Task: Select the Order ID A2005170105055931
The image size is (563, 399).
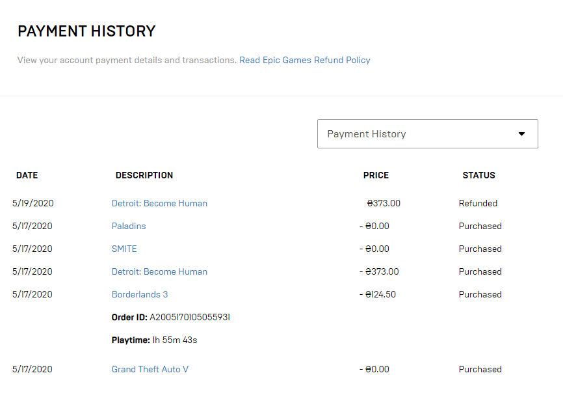Action: click(190, 317)
